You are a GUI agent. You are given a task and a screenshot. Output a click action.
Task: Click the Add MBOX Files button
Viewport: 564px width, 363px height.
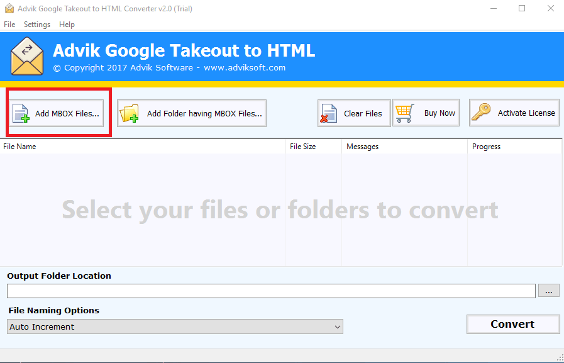[56, 113]
